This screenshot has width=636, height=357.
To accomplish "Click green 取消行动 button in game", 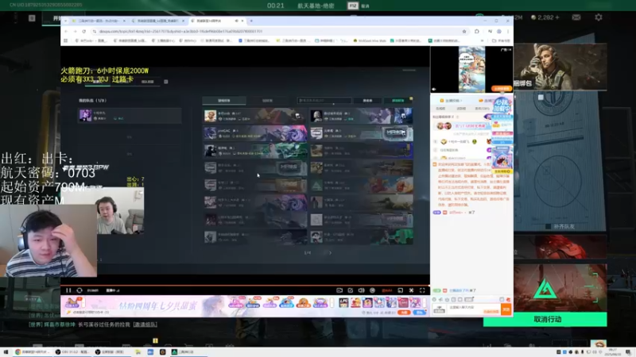I will tap(547, 320).
